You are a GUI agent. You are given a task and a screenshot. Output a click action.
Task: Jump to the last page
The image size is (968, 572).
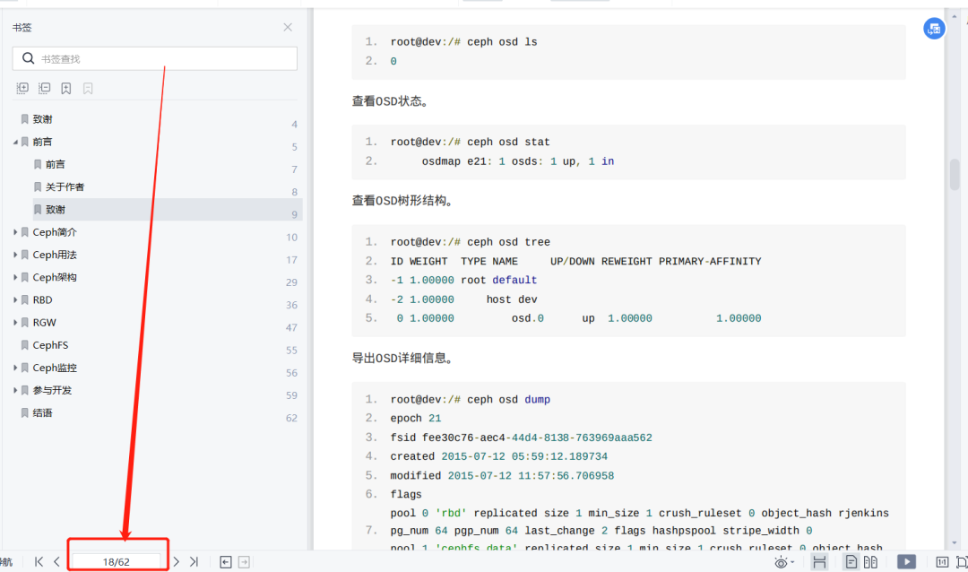click(x=194, y=561)
